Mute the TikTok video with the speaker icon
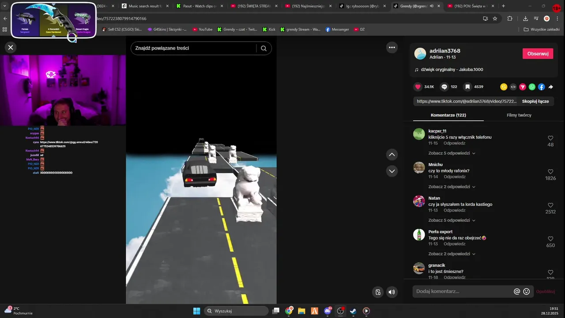Screen dimensions: 565x318 [392, 291]
